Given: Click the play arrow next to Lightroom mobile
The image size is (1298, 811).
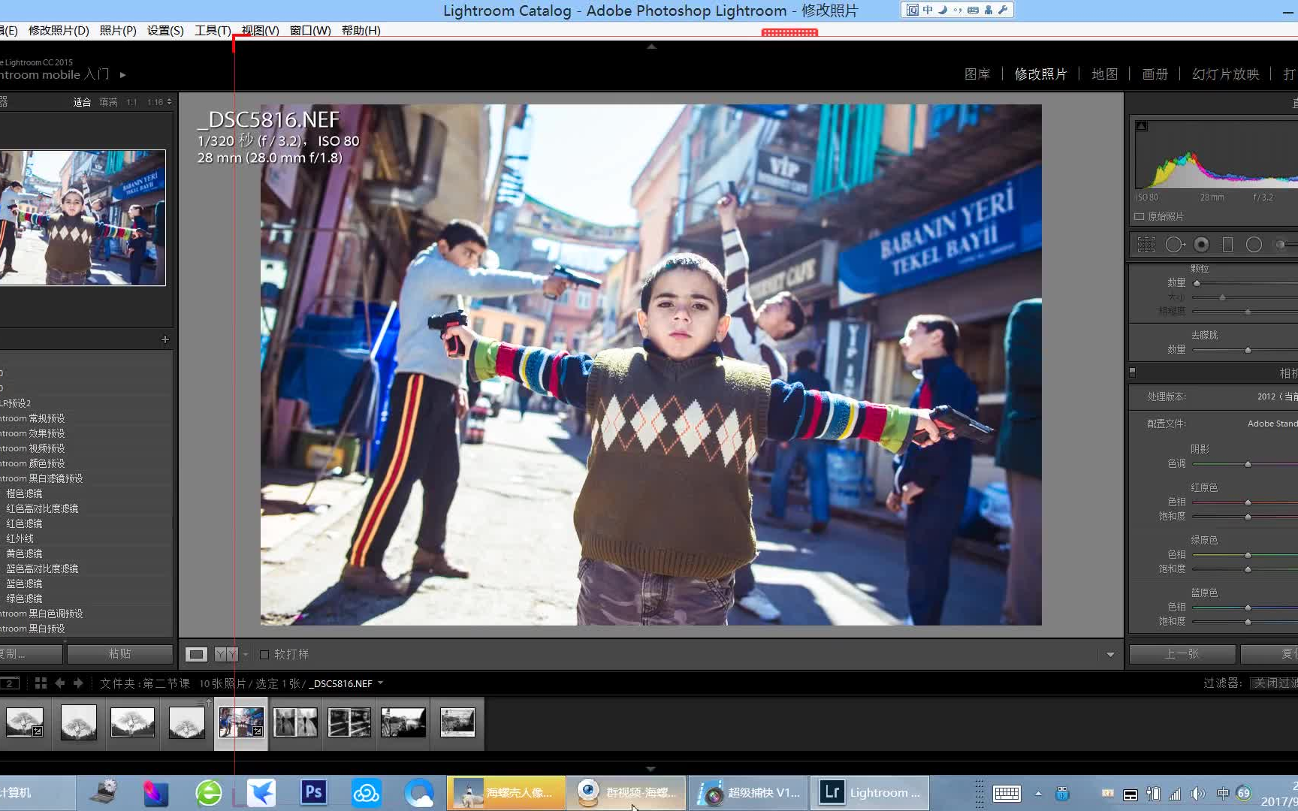Looking at the screenshot, I should click(122, 75).
